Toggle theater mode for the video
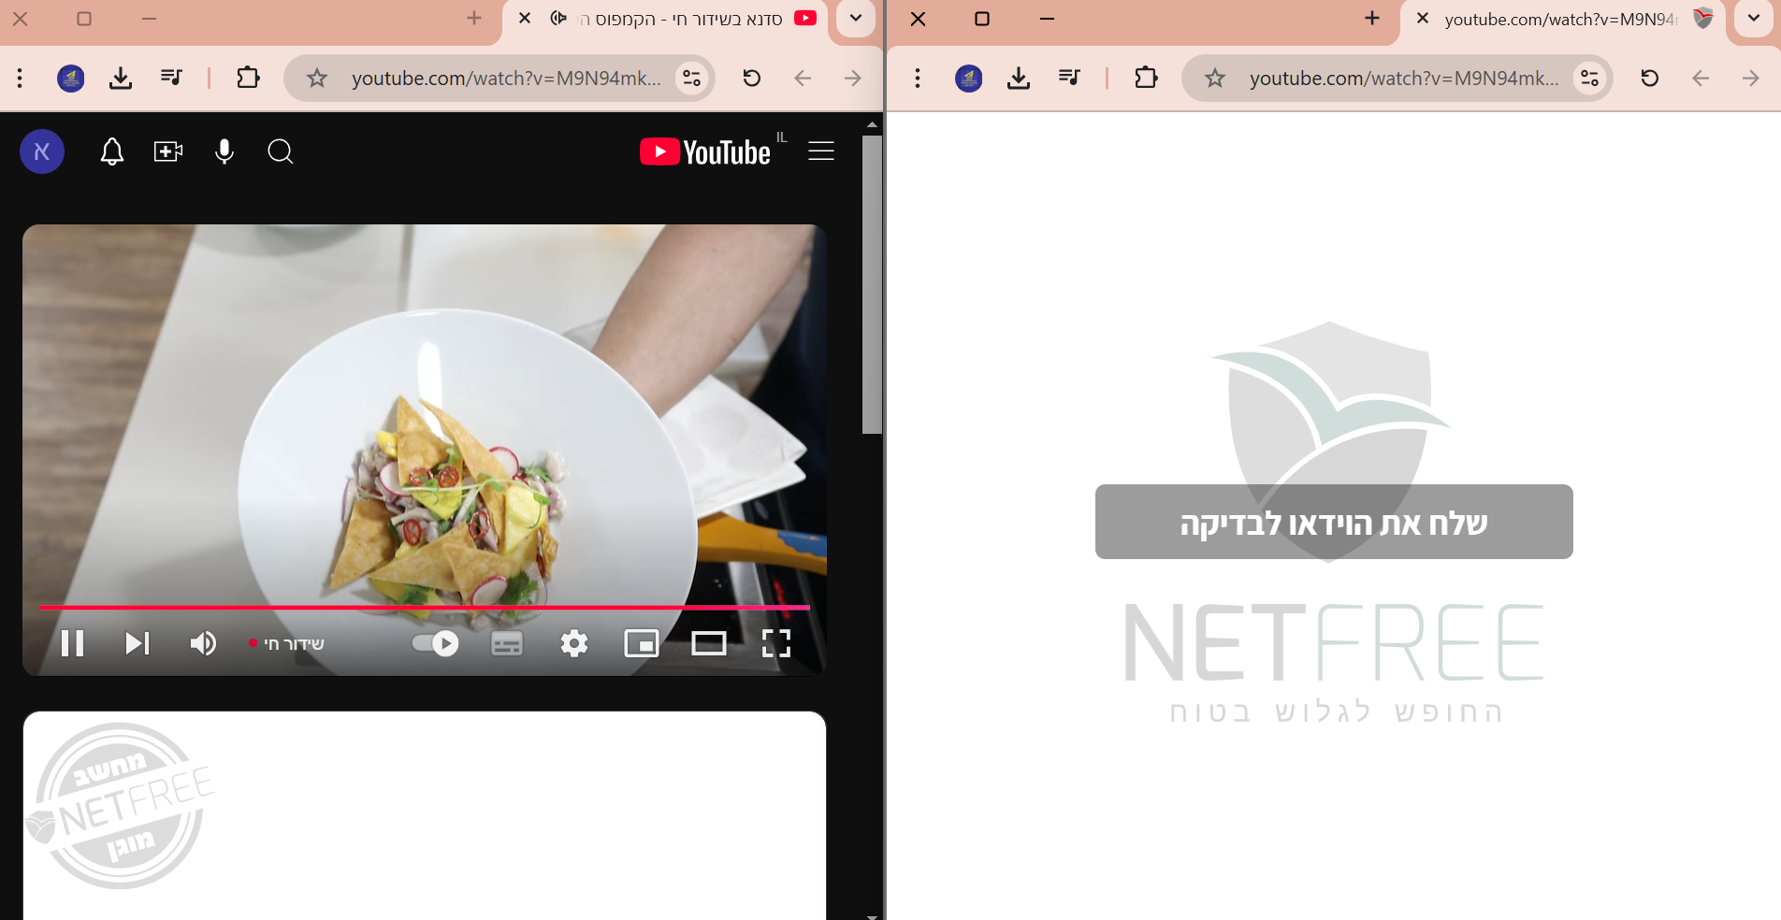Viewport: 1781px width, 920px height. [709, 643]
